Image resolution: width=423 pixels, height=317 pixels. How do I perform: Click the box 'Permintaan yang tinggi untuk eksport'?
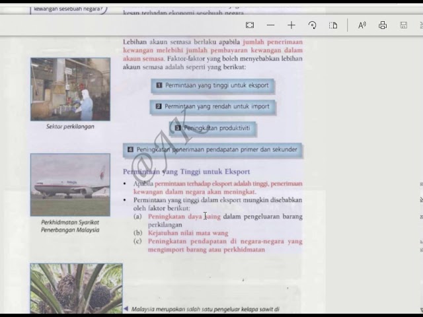(213, 86)
